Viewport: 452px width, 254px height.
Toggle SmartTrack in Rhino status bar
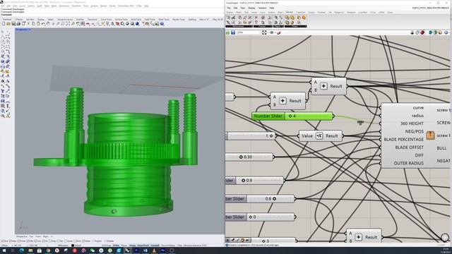coord(143,246)
